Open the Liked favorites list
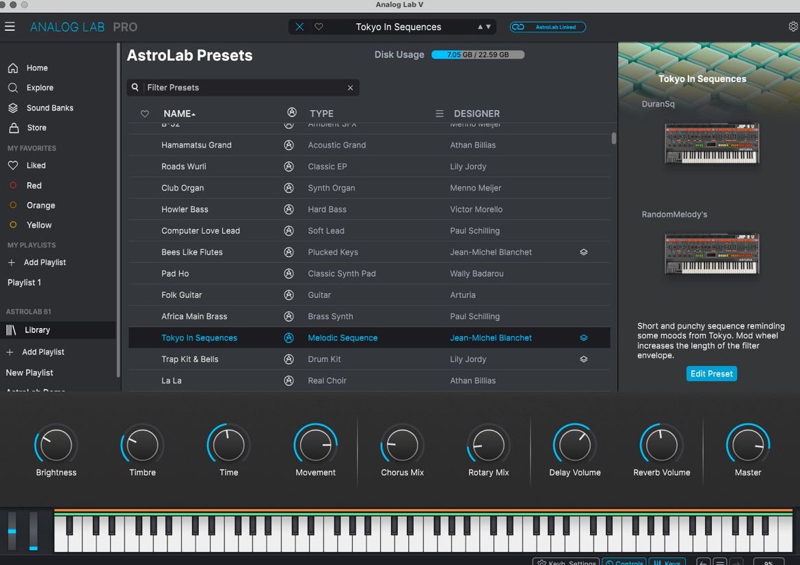800x565 pixels. pos(36,165)
